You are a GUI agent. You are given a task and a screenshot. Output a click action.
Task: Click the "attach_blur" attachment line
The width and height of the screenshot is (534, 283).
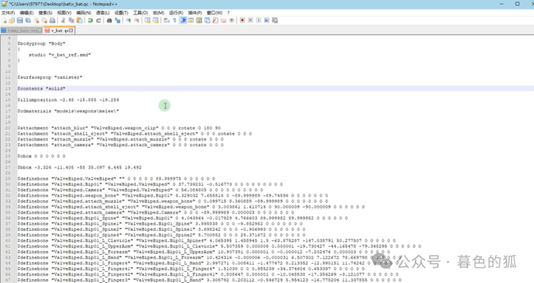[119, 128]
